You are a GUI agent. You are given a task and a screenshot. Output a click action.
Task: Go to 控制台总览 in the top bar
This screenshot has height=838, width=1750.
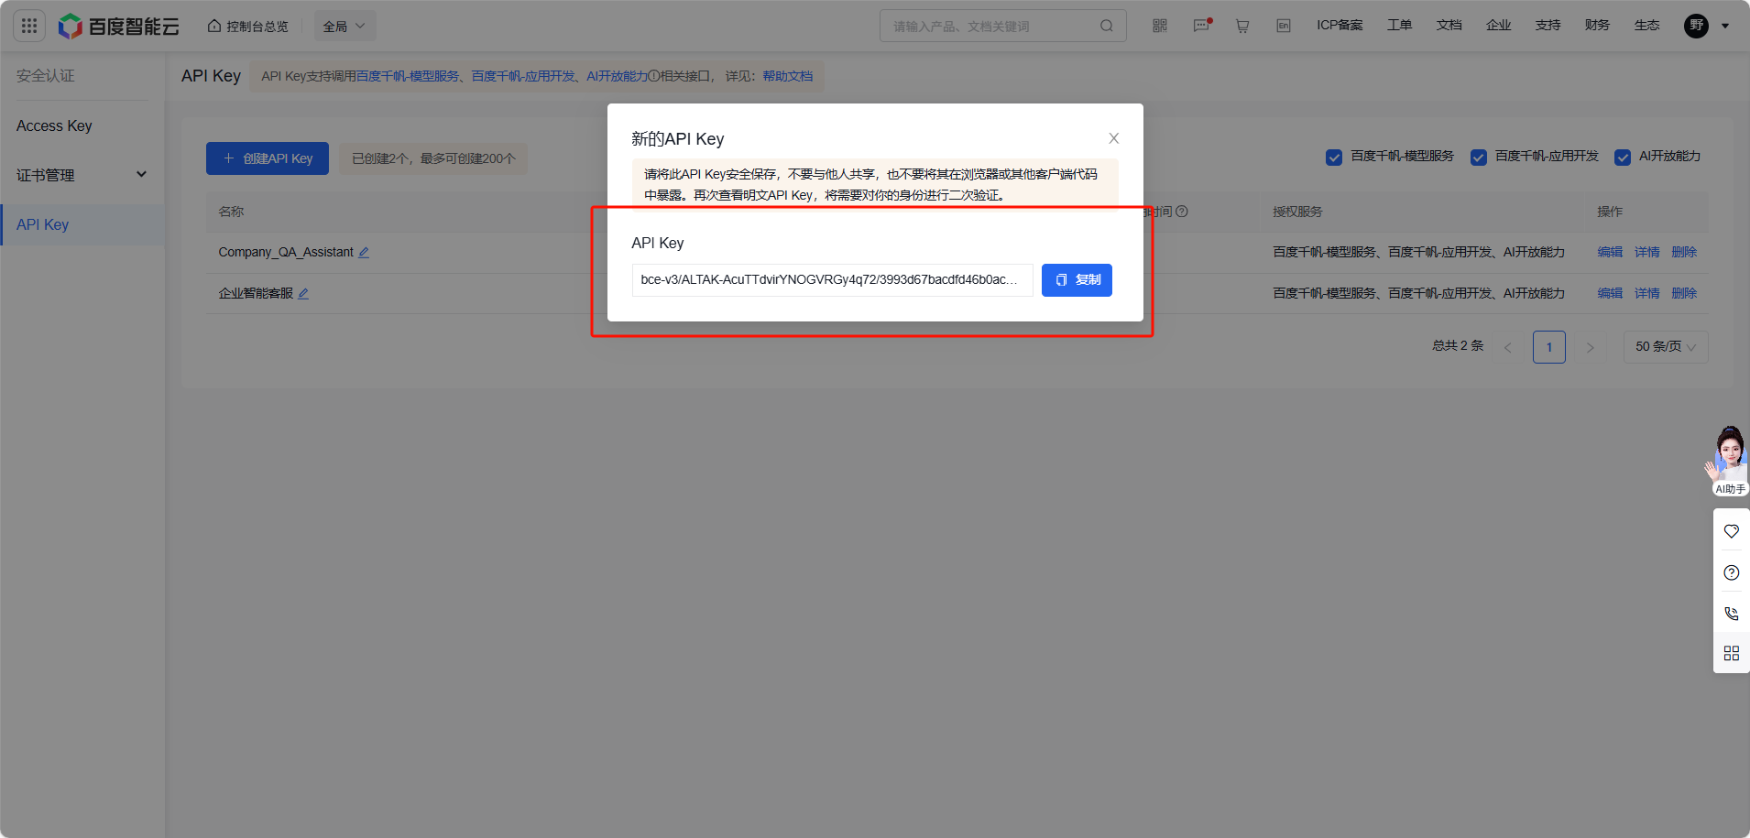(x=247, y=25)
